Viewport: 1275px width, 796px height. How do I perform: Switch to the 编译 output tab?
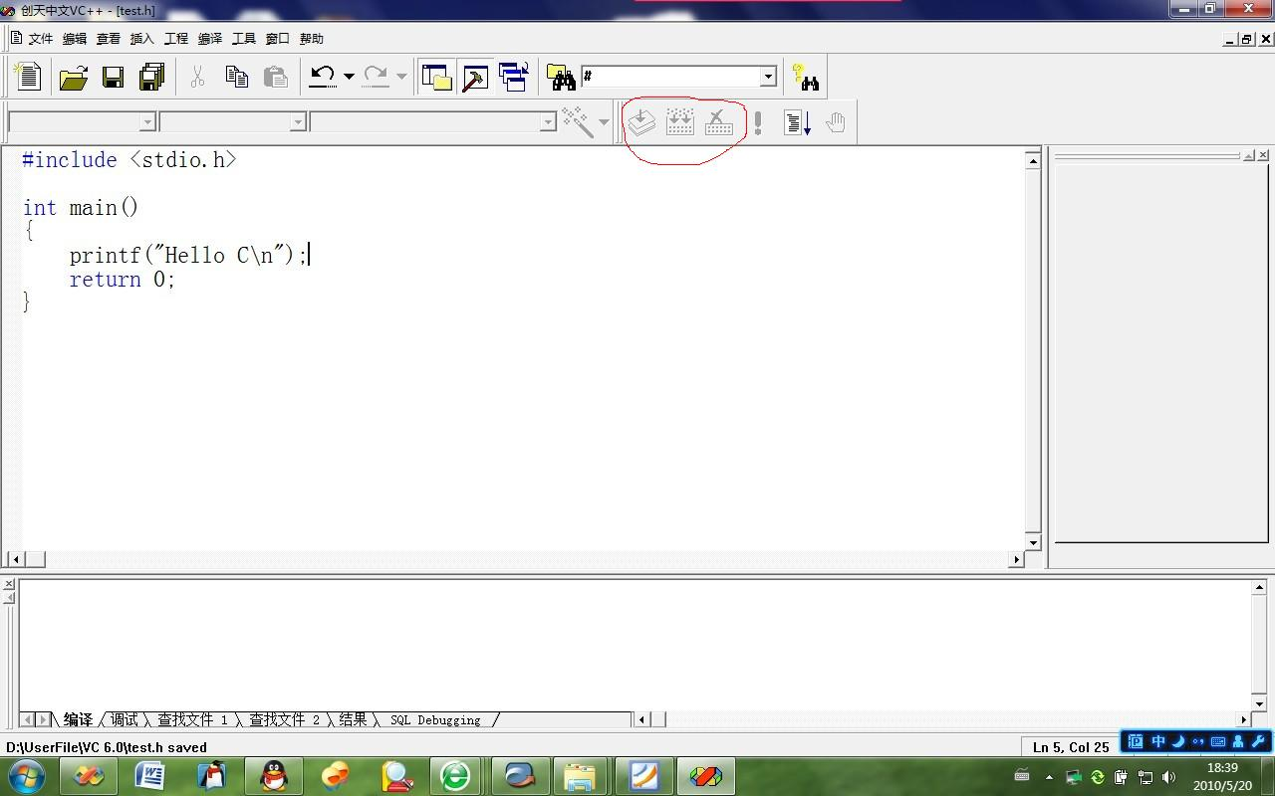pos(78,719)
